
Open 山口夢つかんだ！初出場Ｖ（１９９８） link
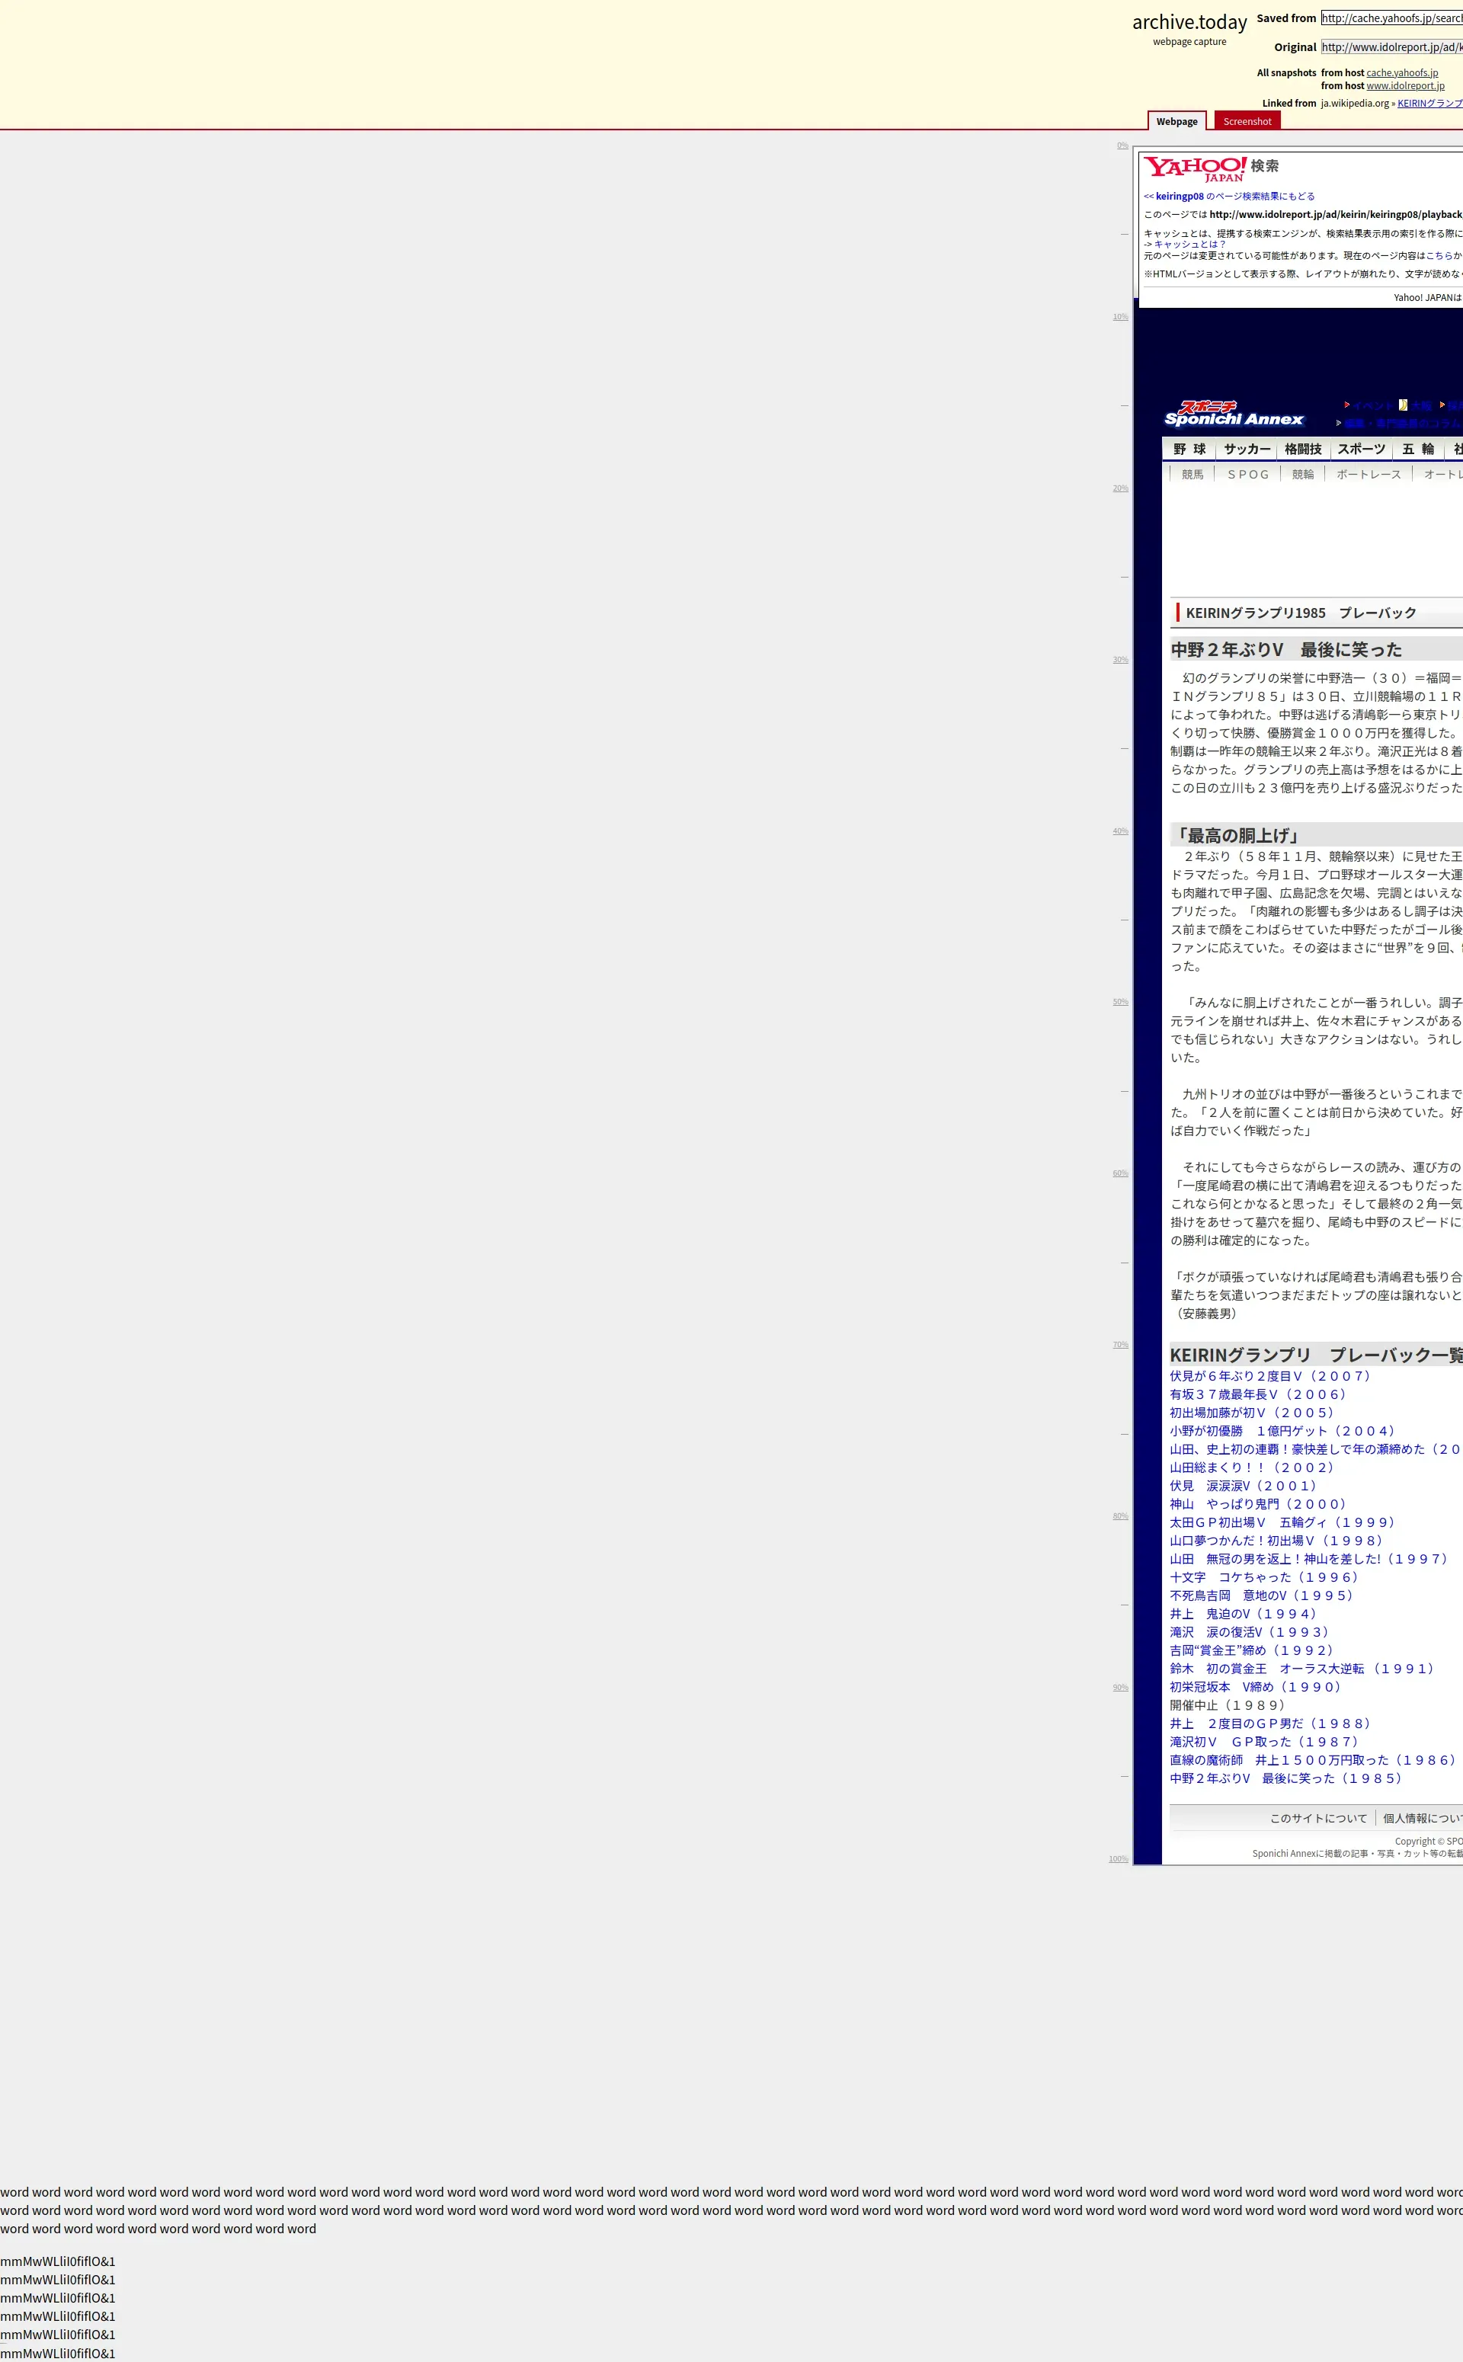tap(1278, 1541)
